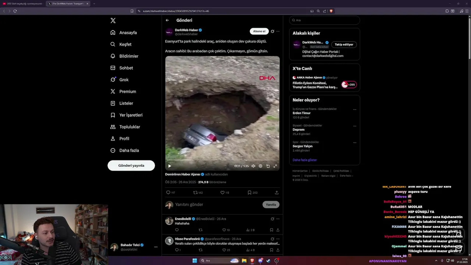Show hidden system tray icons
Image resolution: width=471 pixels, height=265 pixels.
(436, 261)
